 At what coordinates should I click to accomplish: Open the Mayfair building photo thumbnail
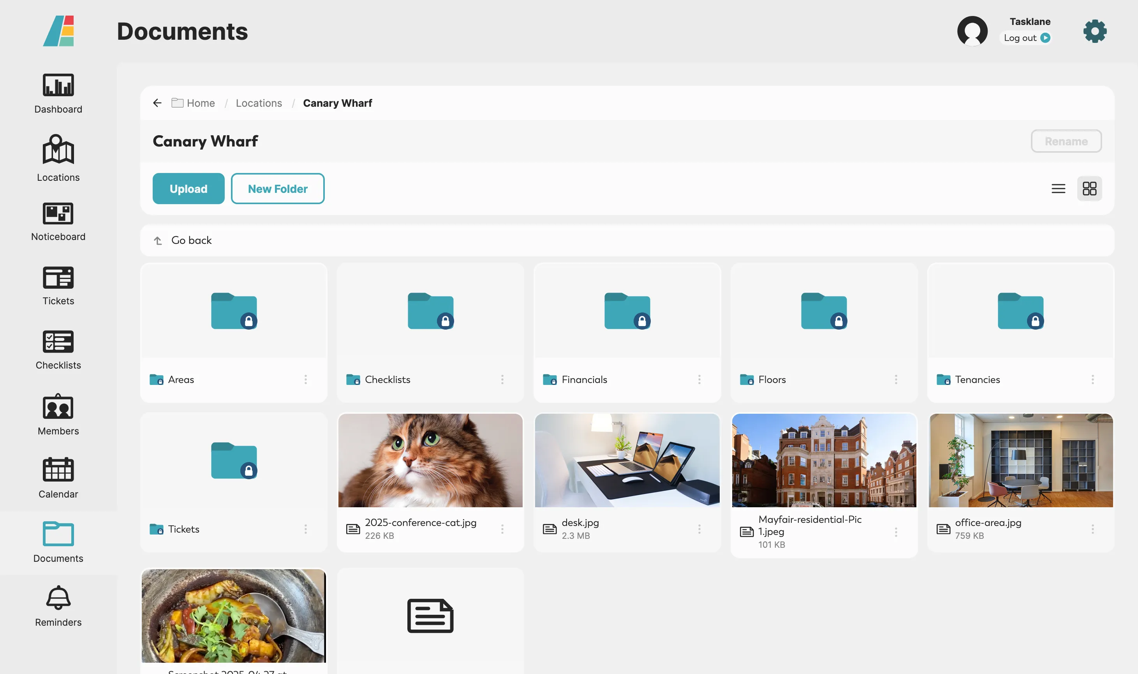coord(823,460)
